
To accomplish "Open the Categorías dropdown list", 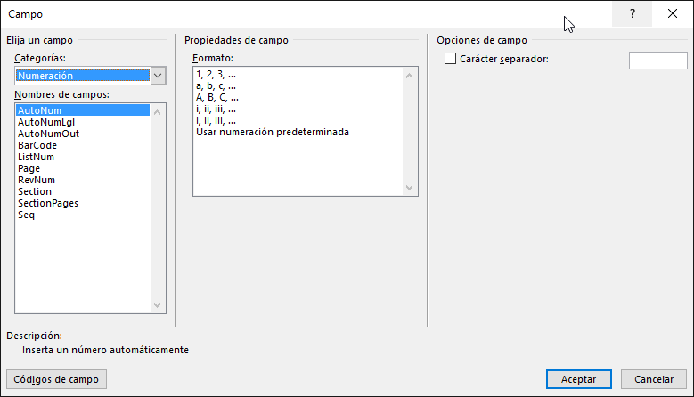I will pyautogui.click(x=159, y=76).
